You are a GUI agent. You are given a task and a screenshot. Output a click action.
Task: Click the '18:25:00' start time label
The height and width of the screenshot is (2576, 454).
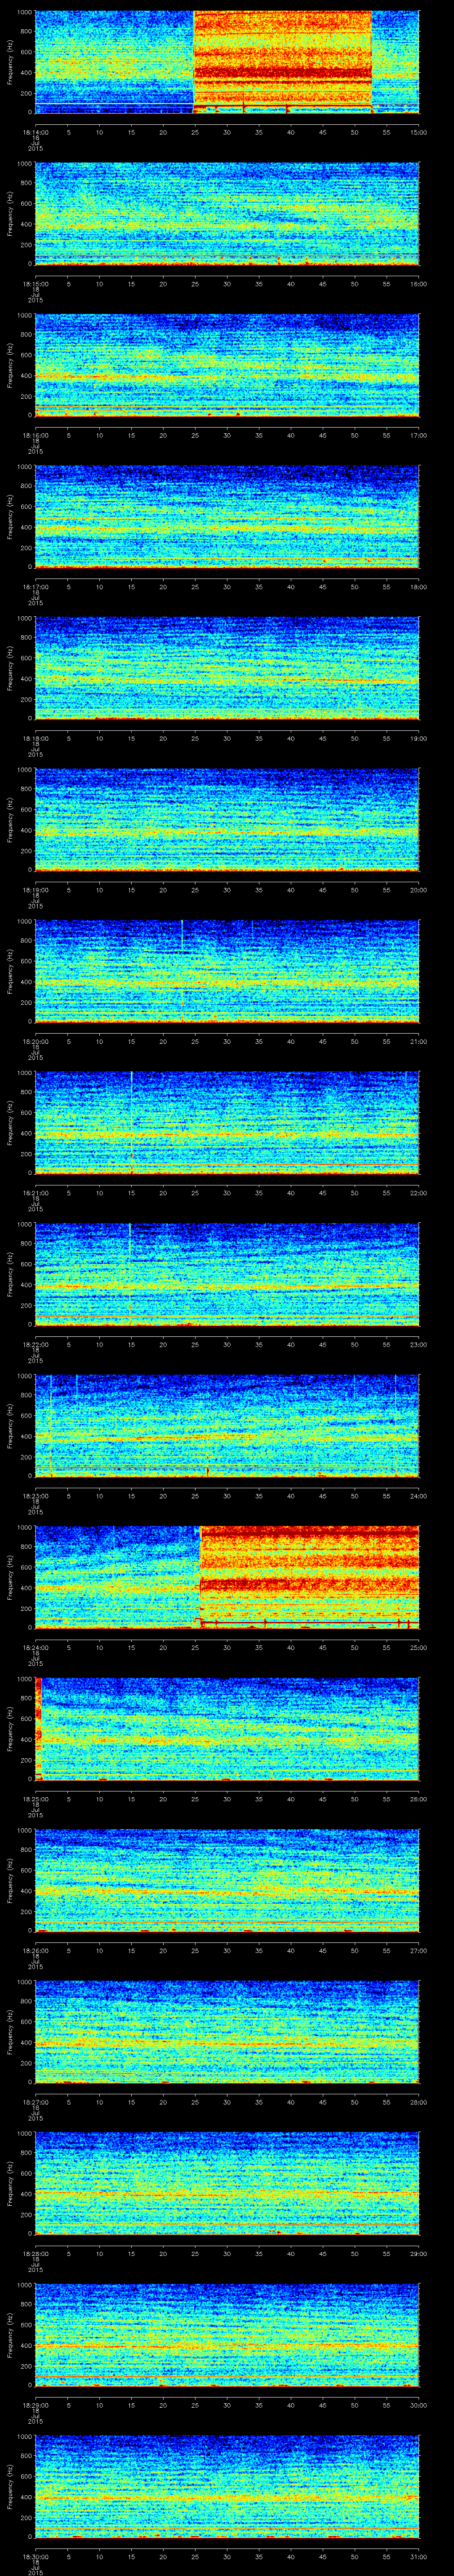tap(35, 1799)
